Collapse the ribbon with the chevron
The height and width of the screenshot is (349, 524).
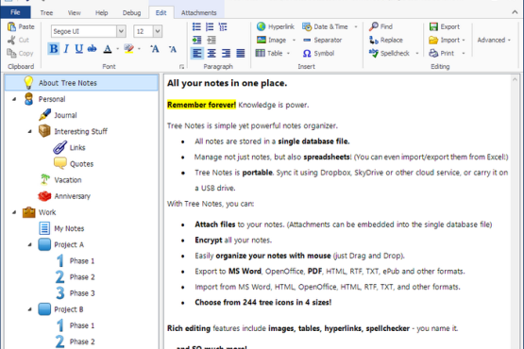[515, 12]
